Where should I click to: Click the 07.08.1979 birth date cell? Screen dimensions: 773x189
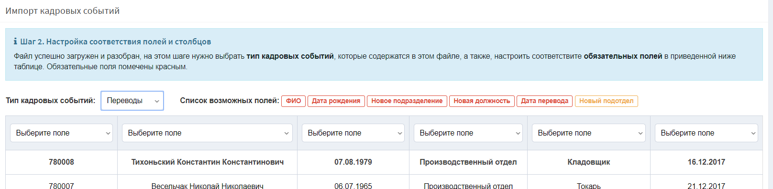click(x=353, y=162)
